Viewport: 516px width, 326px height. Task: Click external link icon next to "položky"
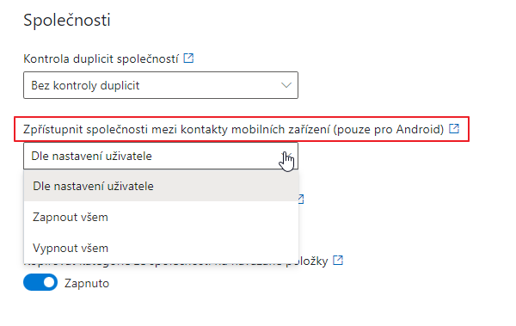click(338, 260)
